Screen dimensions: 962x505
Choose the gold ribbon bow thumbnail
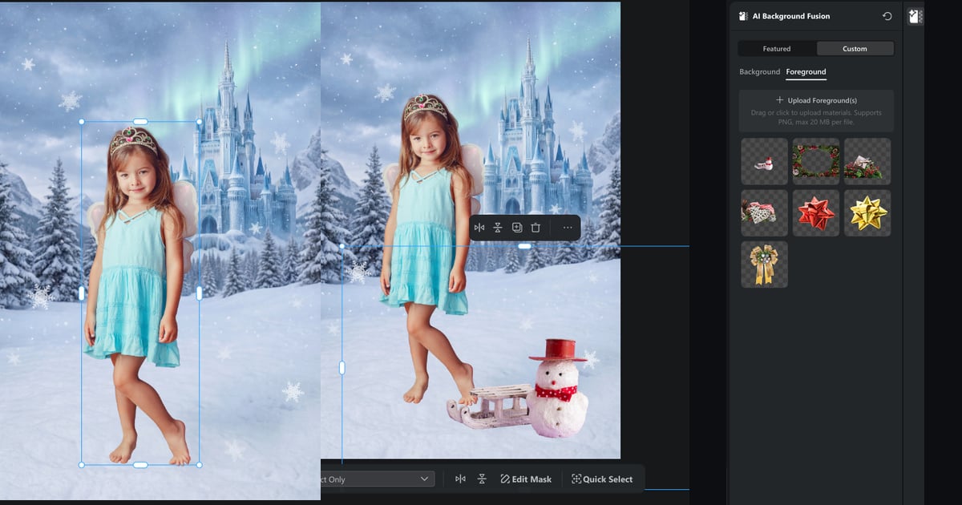(765, 265)
